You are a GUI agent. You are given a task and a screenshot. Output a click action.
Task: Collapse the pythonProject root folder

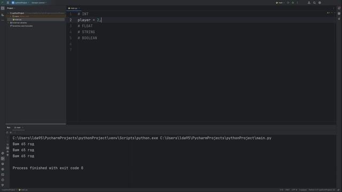9,13
